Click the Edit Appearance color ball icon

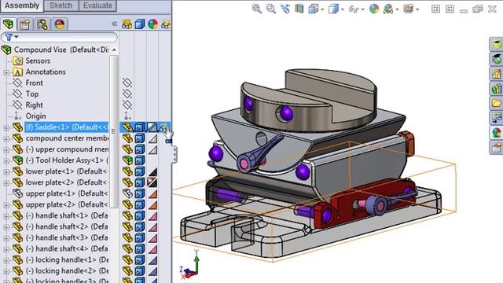[374, 9]
